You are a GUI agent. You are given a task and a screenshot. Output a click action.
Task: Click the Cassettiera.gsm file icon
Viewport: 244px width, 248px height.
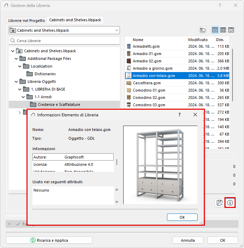point(129,83)
